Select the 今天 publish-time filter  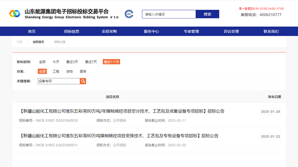click(x=56, y=62)
